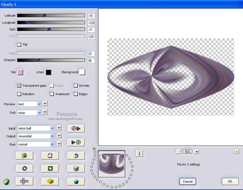Viewport: 243px width, 190px height.
Task: Click the blue pentagon polyhedron button
Action: pyautogui.click(x=76, y=181)
